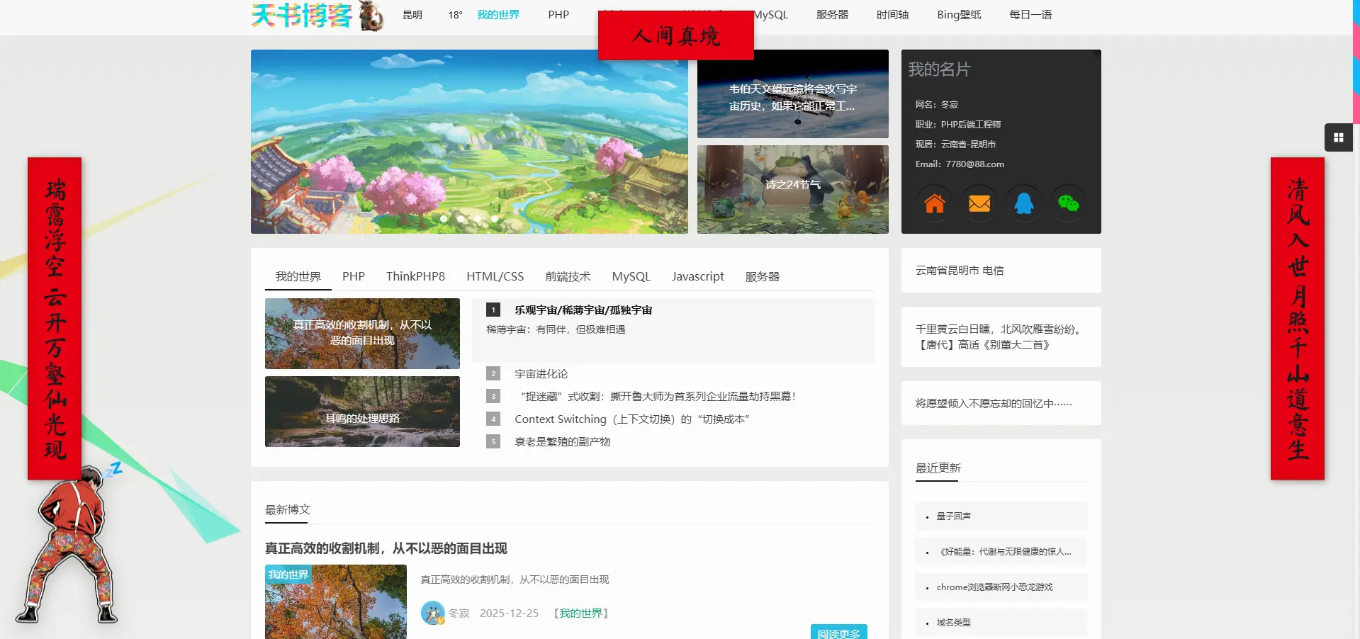Select the first carousel dot on the banner

pos(444,219)
